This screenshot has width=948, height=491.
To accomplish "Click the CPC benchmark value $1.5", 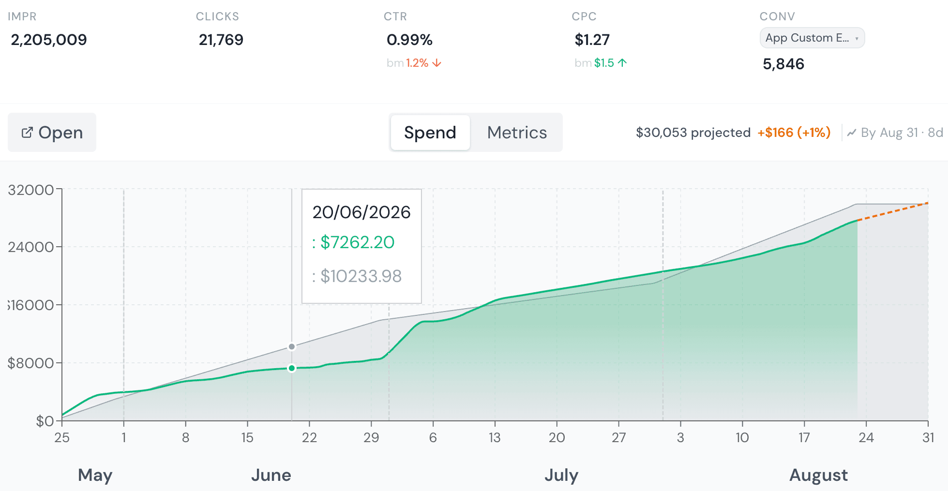I will click(604, 63).
